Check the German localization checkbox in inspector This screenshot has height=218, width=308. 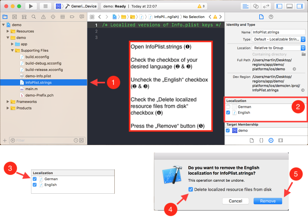[x=228, y=107]
